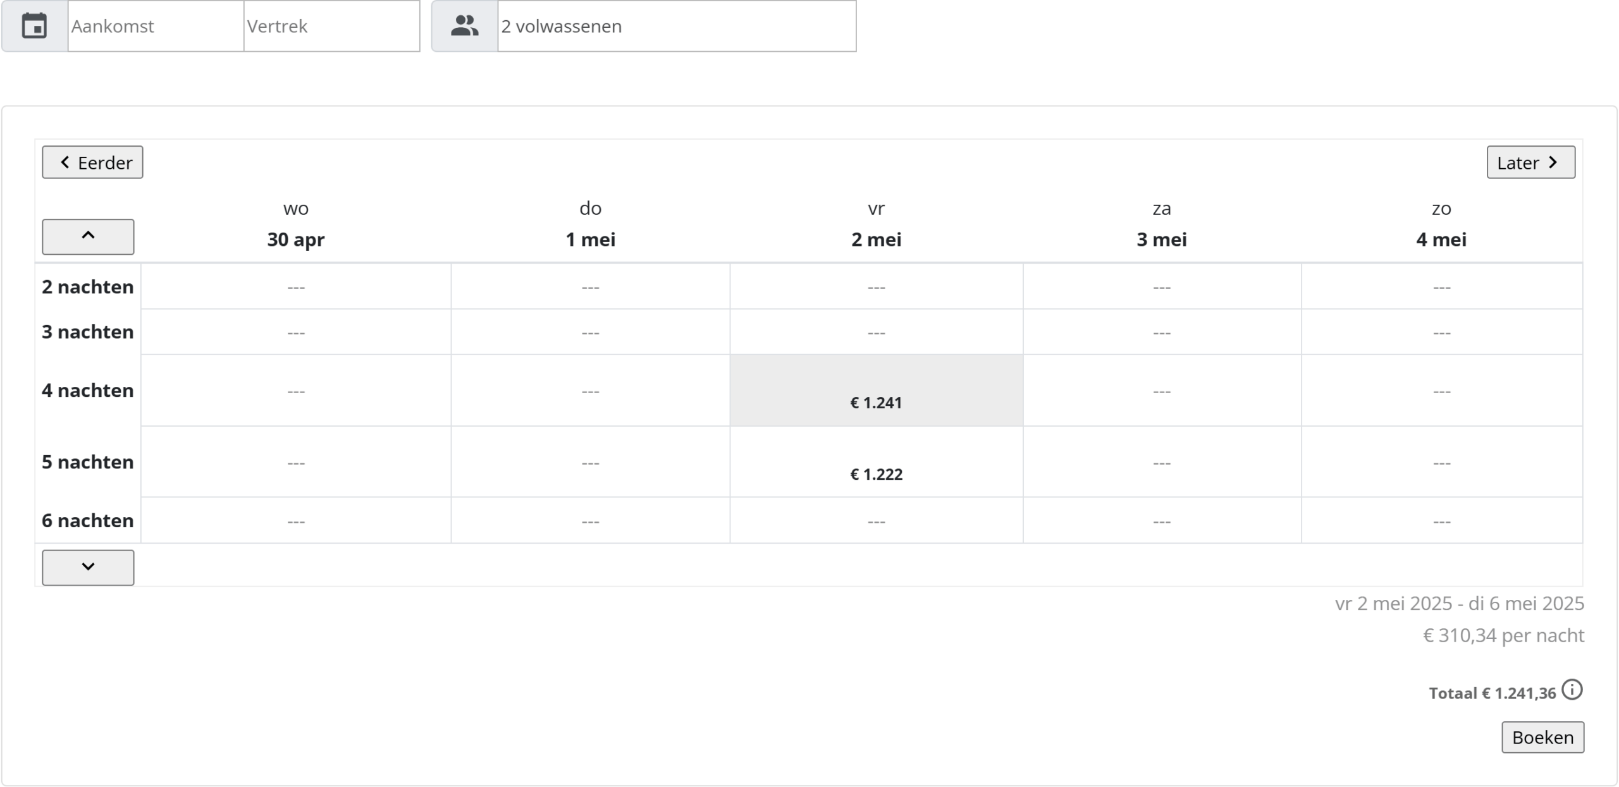Click the guests people icon
Screen dimensions: 1619x787
point(464,26)
